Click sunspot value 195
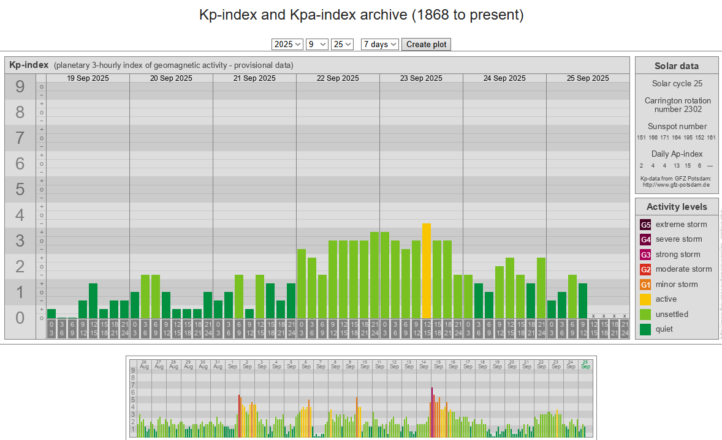The image size is (722, 440). [688, 138]
